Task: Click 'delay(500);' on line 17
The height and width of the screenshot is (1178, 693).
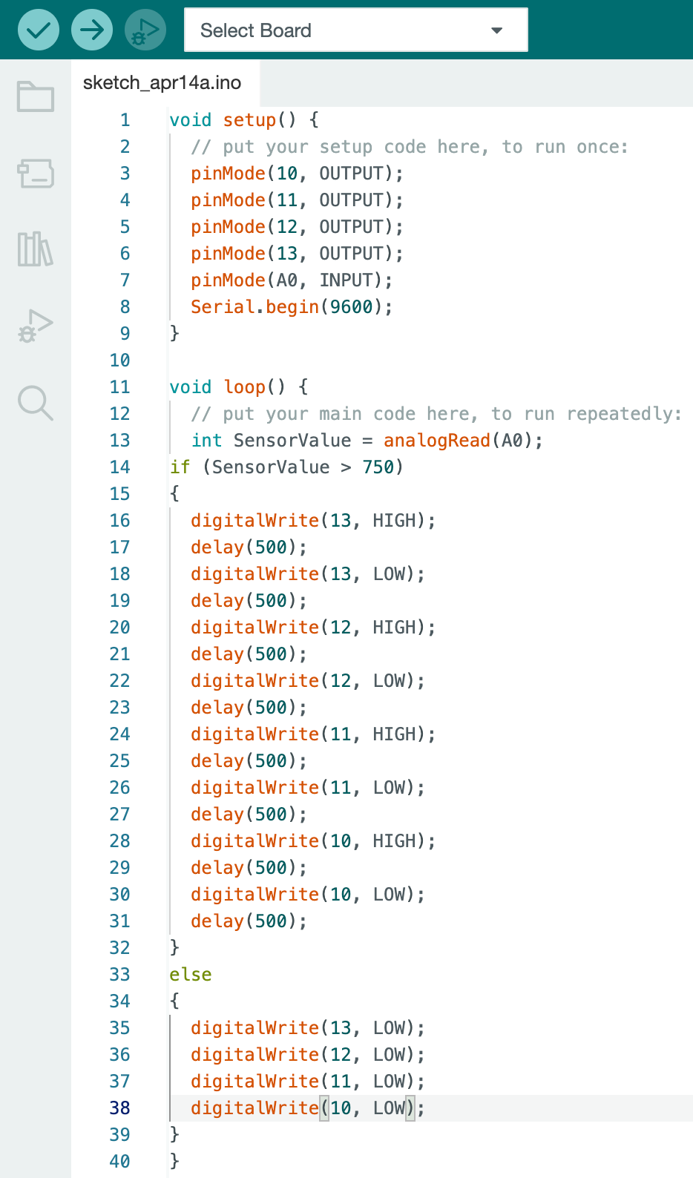Action: tap(249, 547)
